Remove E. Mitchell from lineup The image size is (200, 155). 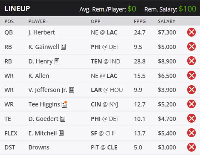click(x=191, y=133)
